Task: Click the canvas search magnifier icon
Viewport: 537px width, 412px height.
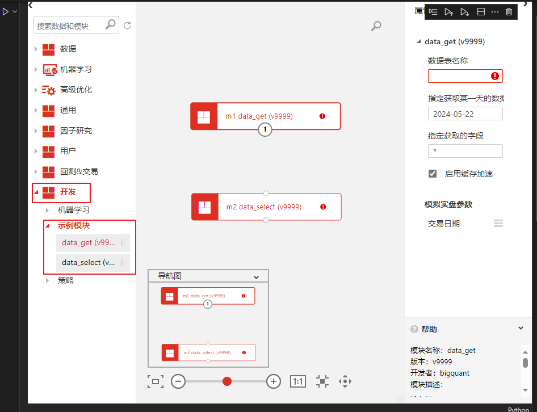Action: coord(376,26)
